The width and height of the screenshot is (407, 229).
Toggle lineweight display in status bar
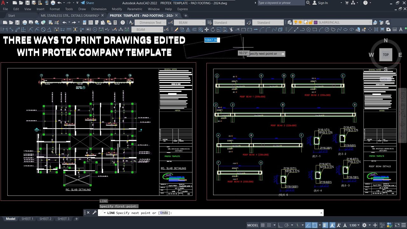(x=325, y=225)
